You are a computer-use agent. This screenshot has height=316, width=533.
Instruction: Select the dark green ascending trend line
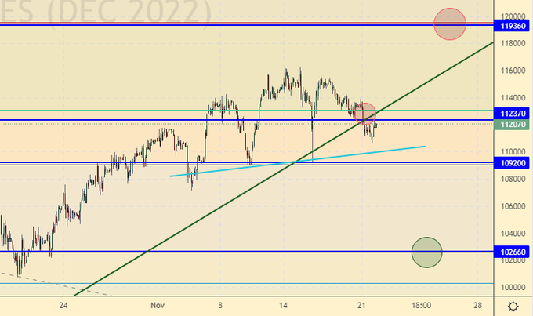(235, 196)
